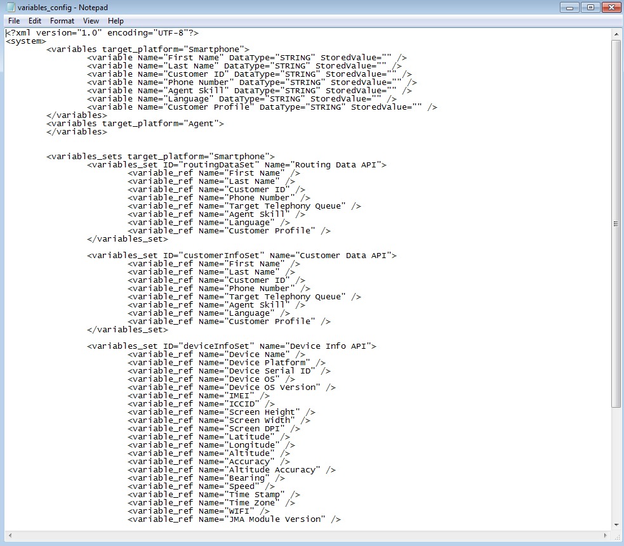Screen dimensions: 624x546
Task: Click variable "Last Name" DataType STRING line
Action: 244,66
